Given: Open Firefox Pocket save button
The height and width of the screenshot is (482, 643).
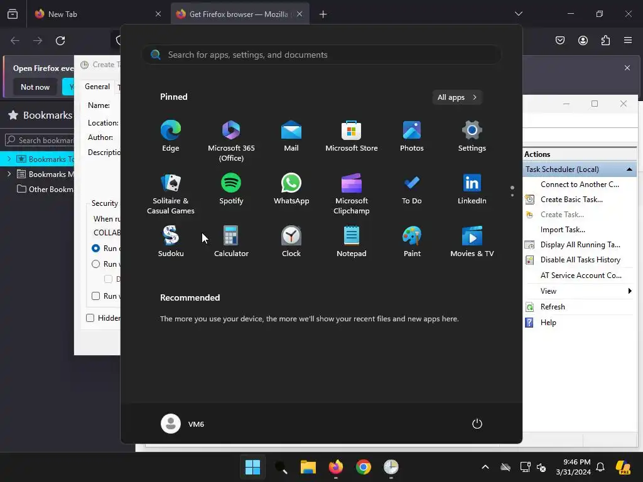Looking at the screenshot, I should (560, 40).
